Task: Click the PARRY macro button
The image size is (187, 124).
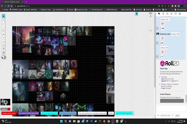Action: tap(111, 113)
